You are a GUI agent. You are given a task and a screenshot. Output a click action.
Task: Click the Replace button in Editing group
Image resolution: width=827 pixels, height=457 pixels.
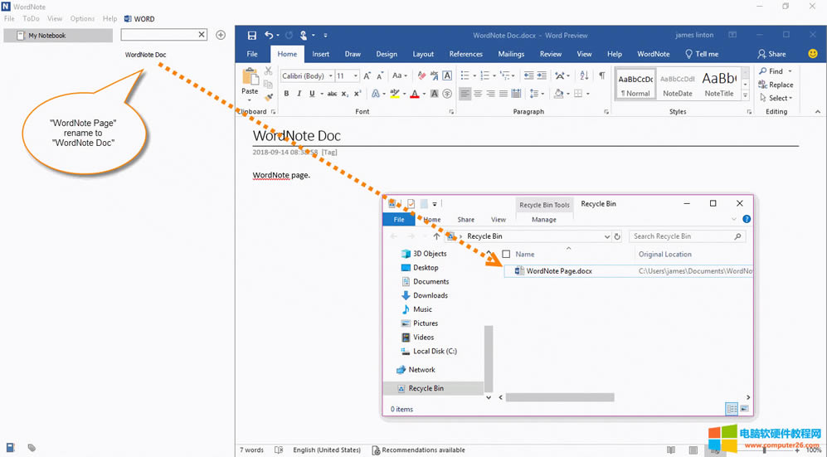[776, 85]
